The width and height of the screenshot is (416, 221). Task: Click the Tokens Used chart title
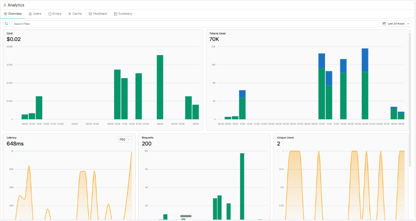217,33
